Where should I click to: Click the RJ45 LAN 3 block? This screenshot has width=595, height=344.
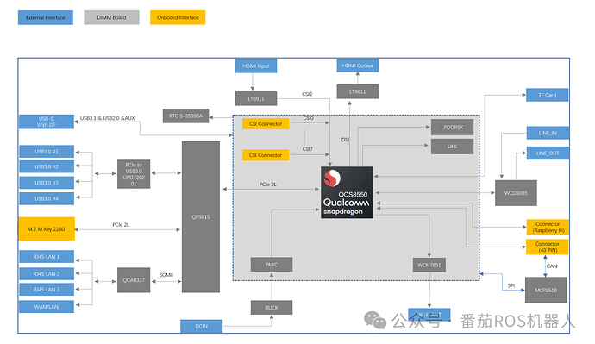tap(47, 290)
